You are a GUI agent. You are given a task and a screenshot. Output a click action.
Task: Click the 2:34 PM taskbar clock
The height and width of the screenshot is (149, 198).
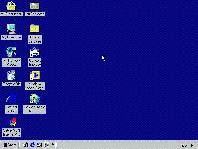pos(187,145)
